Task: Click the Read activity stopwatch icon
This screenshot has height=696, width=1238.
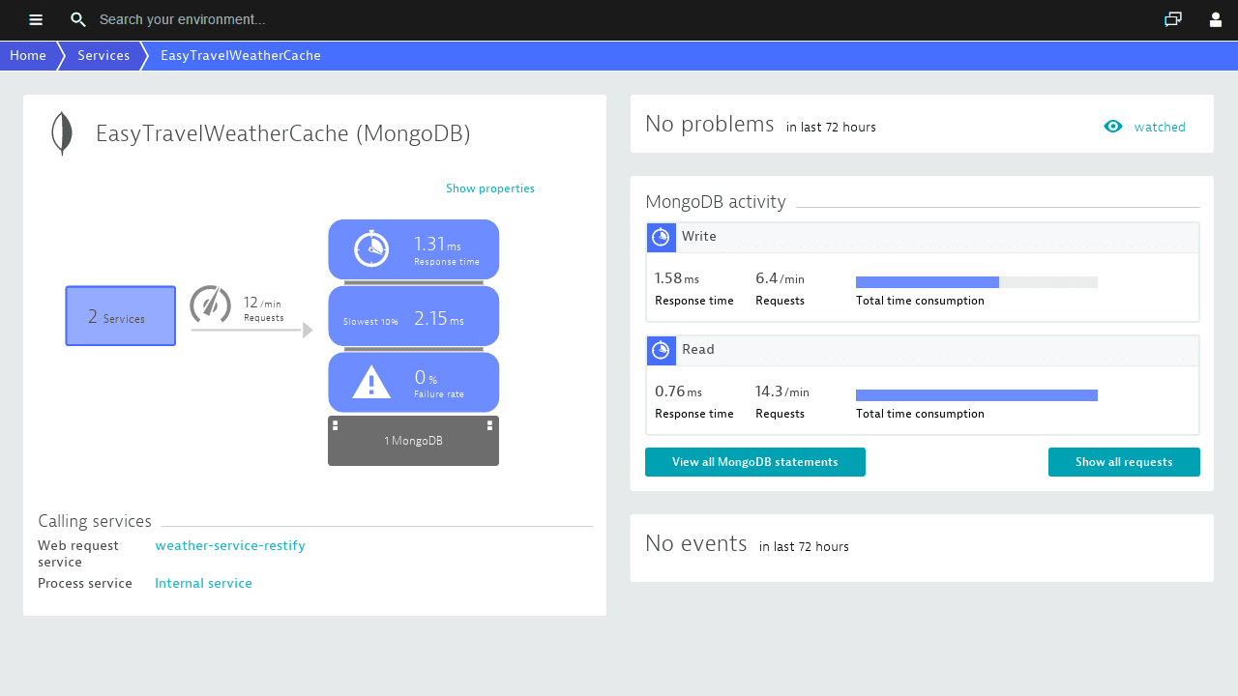Action: (662, 350)
